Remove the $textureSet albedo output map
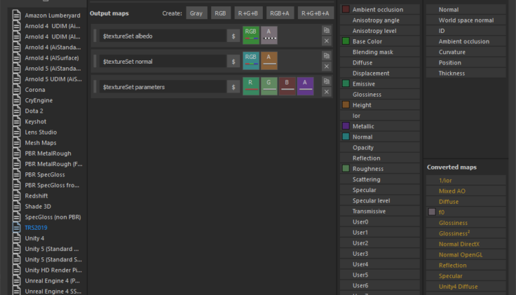Screen dimensions: 516x295 (326, 41)
